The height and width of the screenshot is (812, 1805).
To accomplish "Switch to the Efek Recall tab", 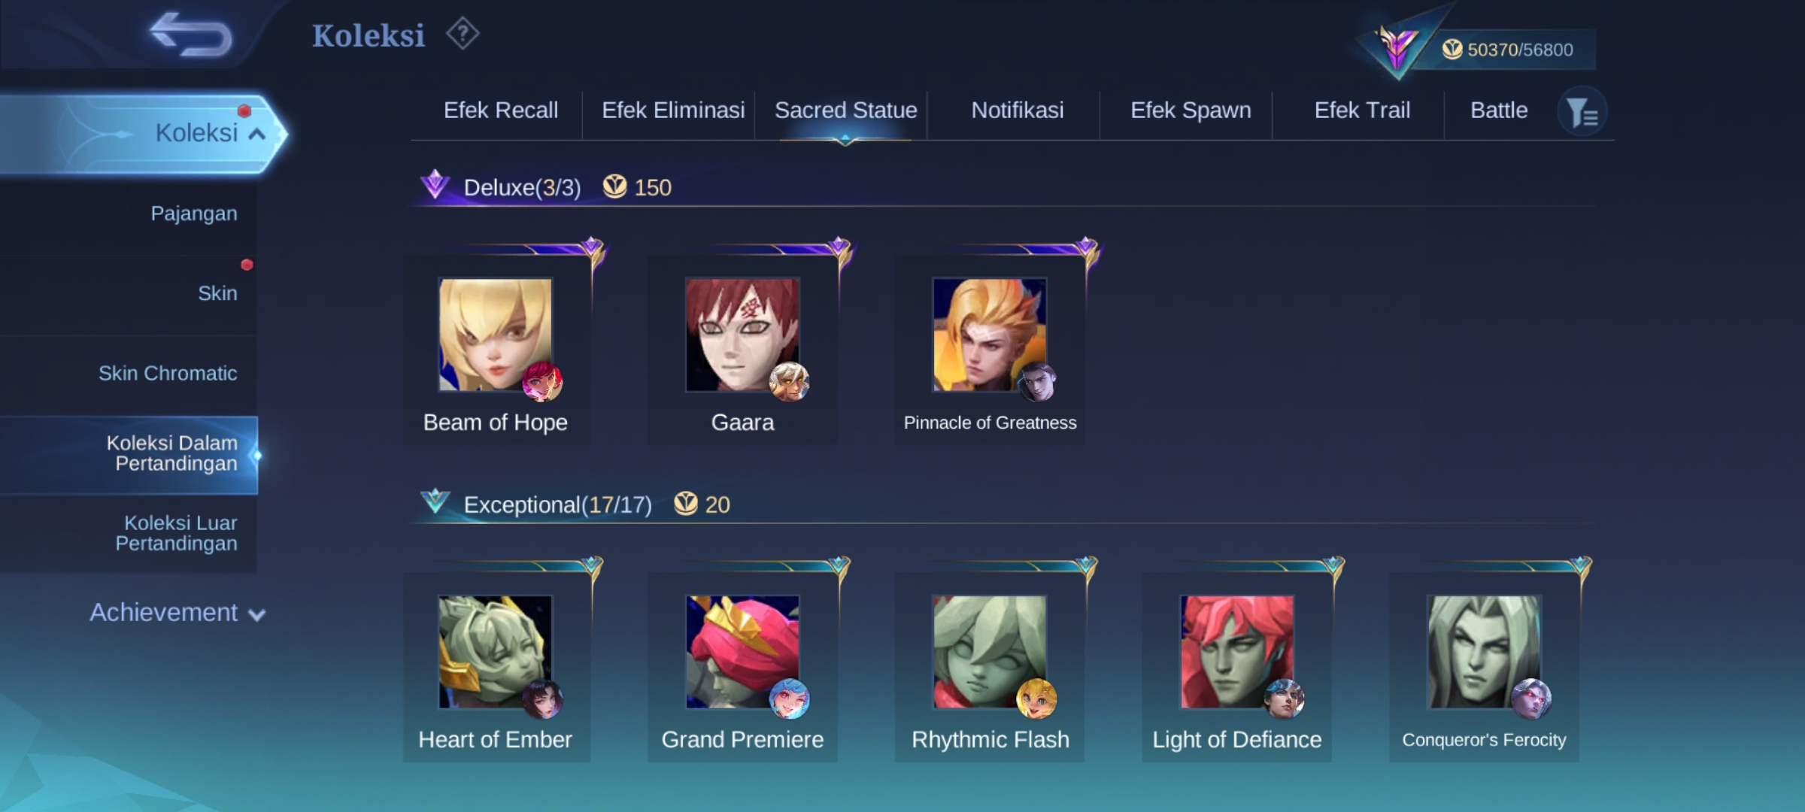I will (x=501, y=111).
